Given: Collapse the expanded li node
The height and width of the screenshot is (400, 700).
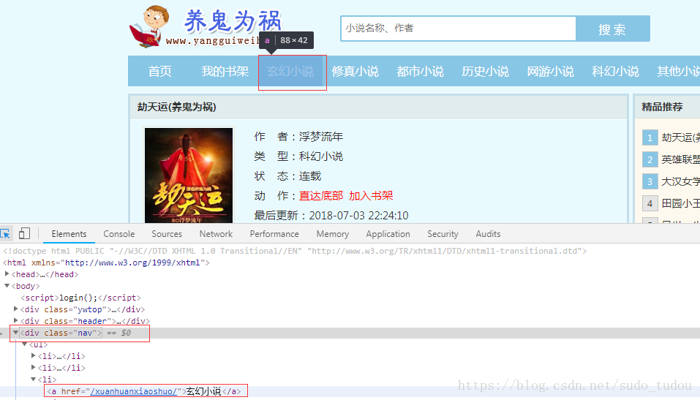Looking at the screenshot, I should coord(34,379).
